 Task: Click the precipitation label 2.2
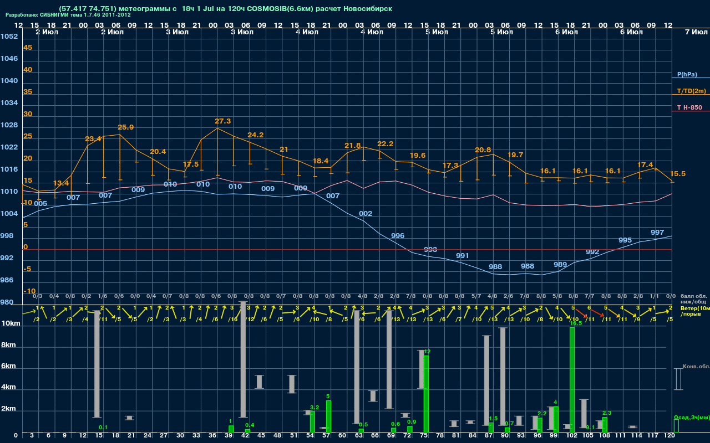pyautogui.click(x=542, y=414)
